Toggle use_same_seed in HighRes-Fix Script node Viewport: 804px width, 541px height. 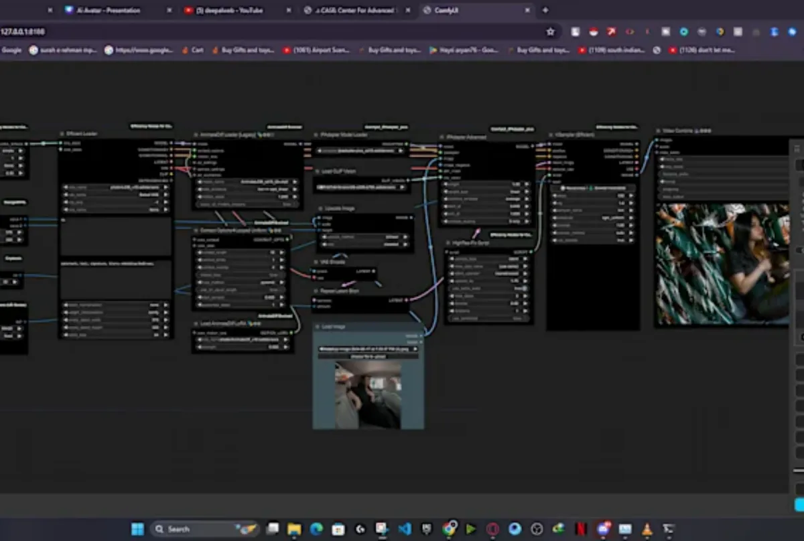pyautogui.click(x=490, y=288)
